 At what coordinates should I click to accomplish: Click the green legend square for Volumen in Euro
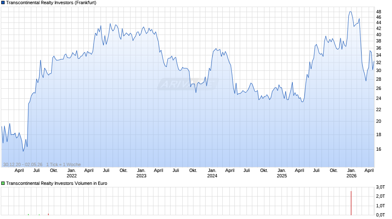click(x=3, y=183)
